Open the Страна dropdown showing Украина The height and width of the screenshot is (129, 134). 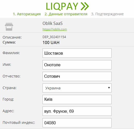click(x=77, y=88)
